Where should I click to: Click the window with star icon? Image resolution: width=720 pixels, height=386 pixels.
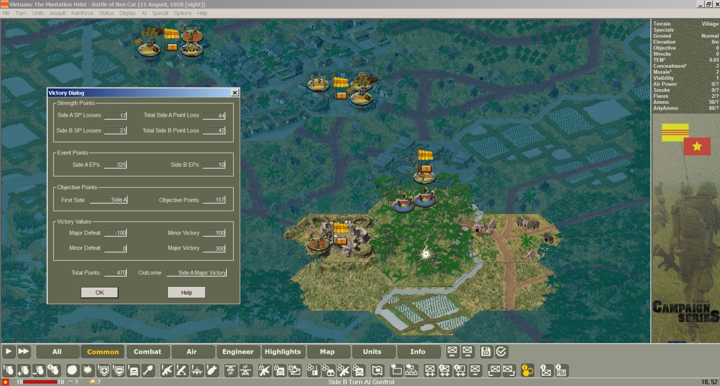pos(397,370)
